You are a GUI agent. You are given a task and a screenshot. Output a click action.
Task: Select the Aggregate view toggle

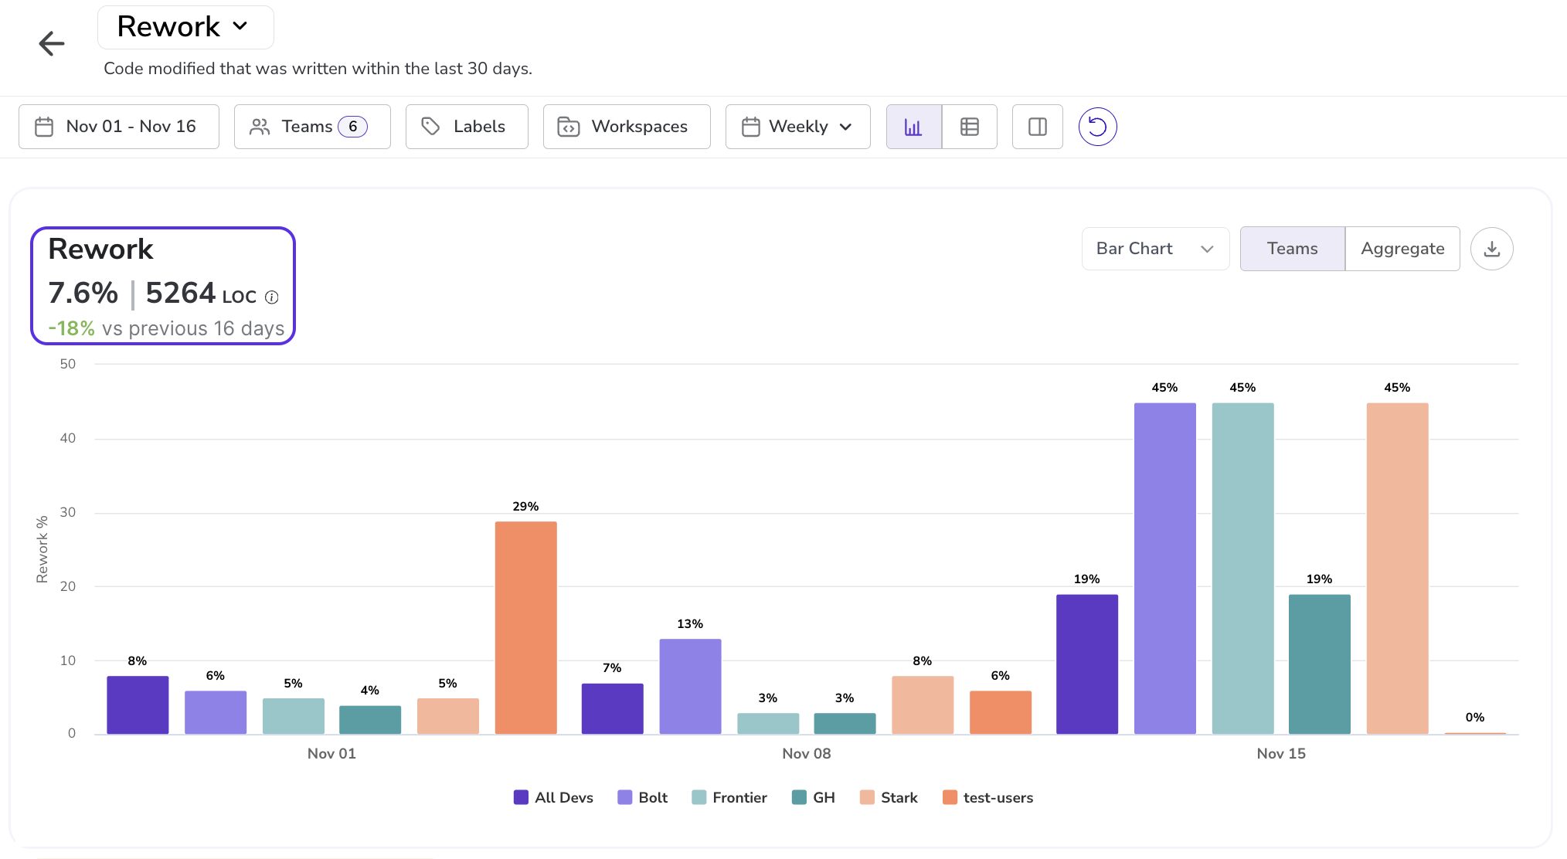pyautogui.click(x=1402, y=249)
